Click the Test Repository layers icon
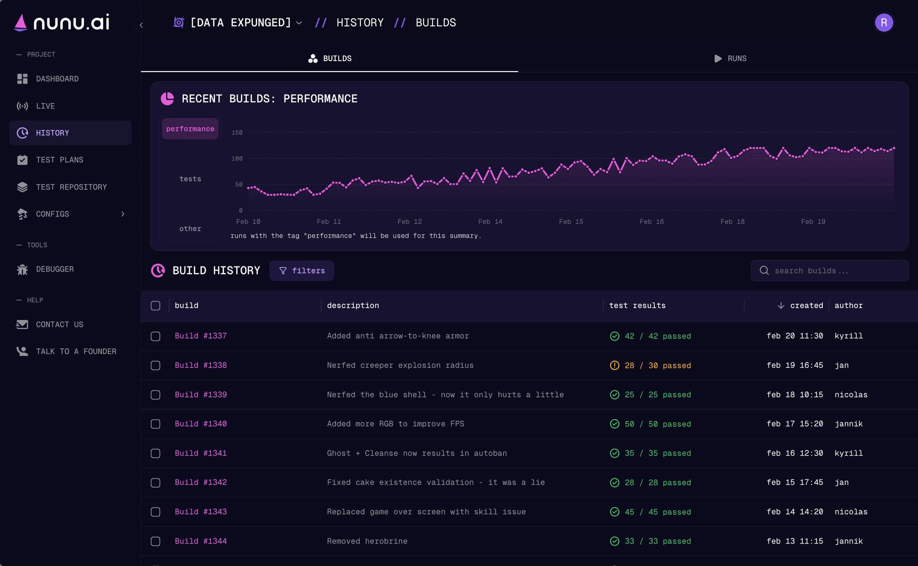The height and width of the screenshot is (566, 918). click(22, 187)
